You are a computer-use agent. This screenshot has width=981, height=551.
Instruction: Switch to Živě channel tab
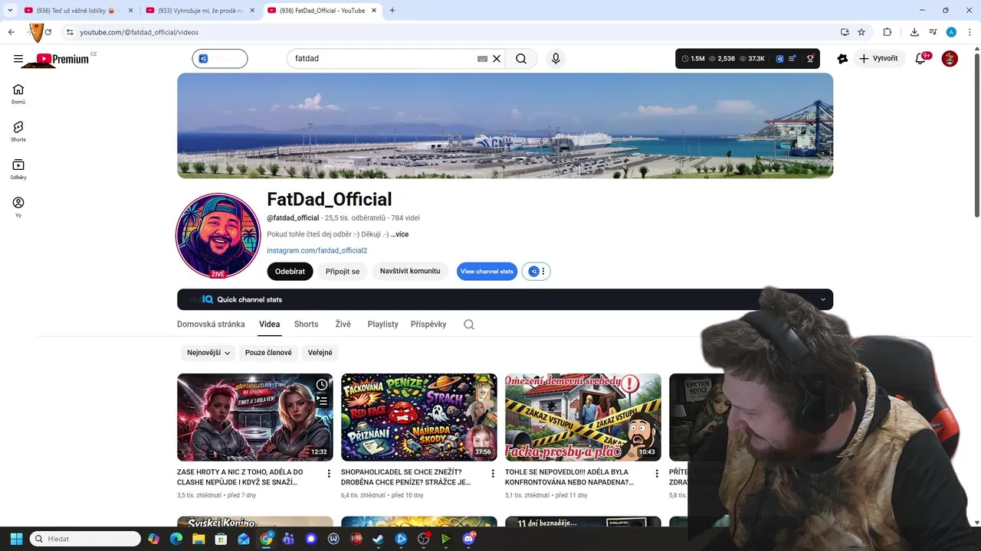tap(343, 324)
